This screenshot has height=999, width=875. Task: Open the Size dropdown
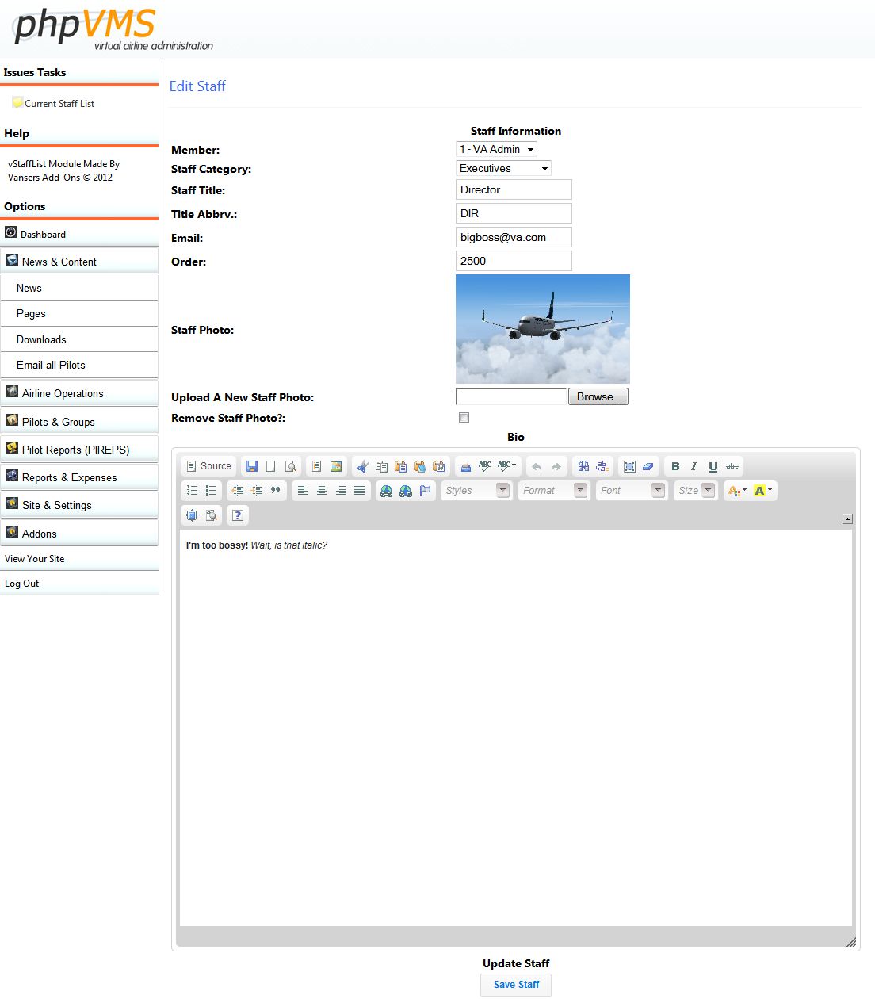coord(696,491)
